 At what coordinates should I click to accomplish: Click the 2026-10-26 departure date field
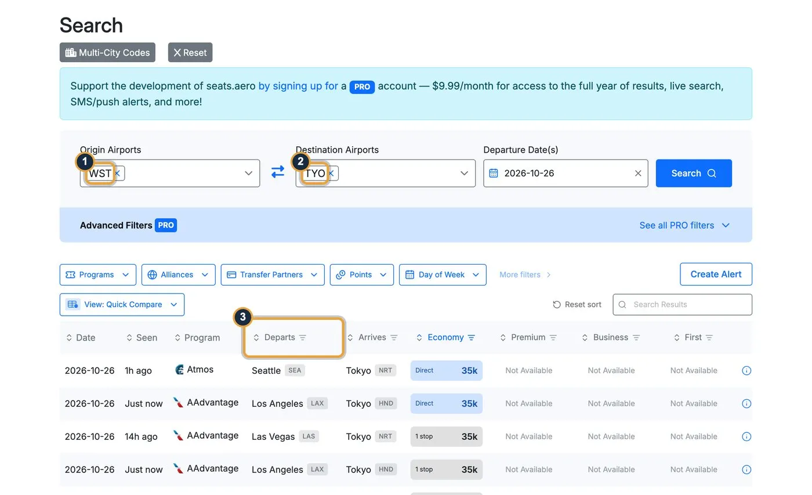click(x=565, y=173)
